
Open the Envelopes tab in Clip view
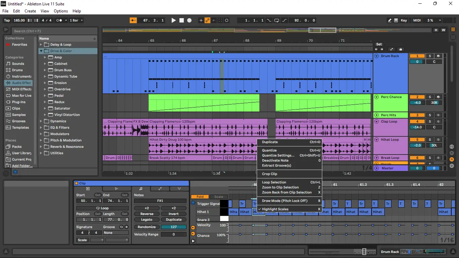click(x=160, y=189)
